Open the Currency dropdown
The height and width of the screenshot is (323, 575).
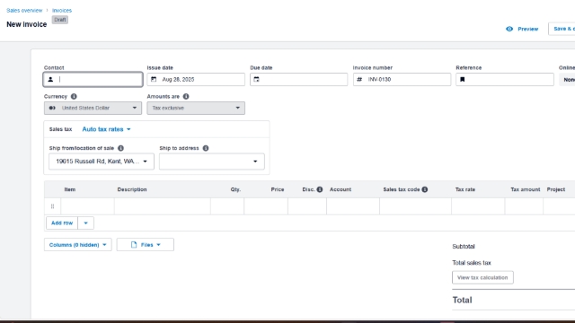(93, 108)
